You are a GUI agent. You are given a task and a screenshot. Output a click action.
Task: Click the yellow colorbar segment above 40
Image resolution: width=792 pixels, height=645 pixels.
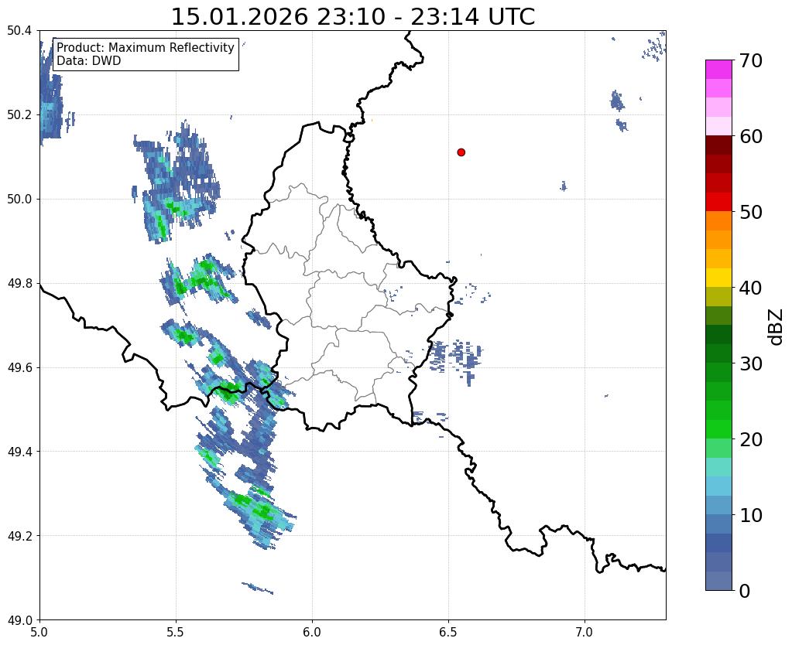[x=718, y=278]
